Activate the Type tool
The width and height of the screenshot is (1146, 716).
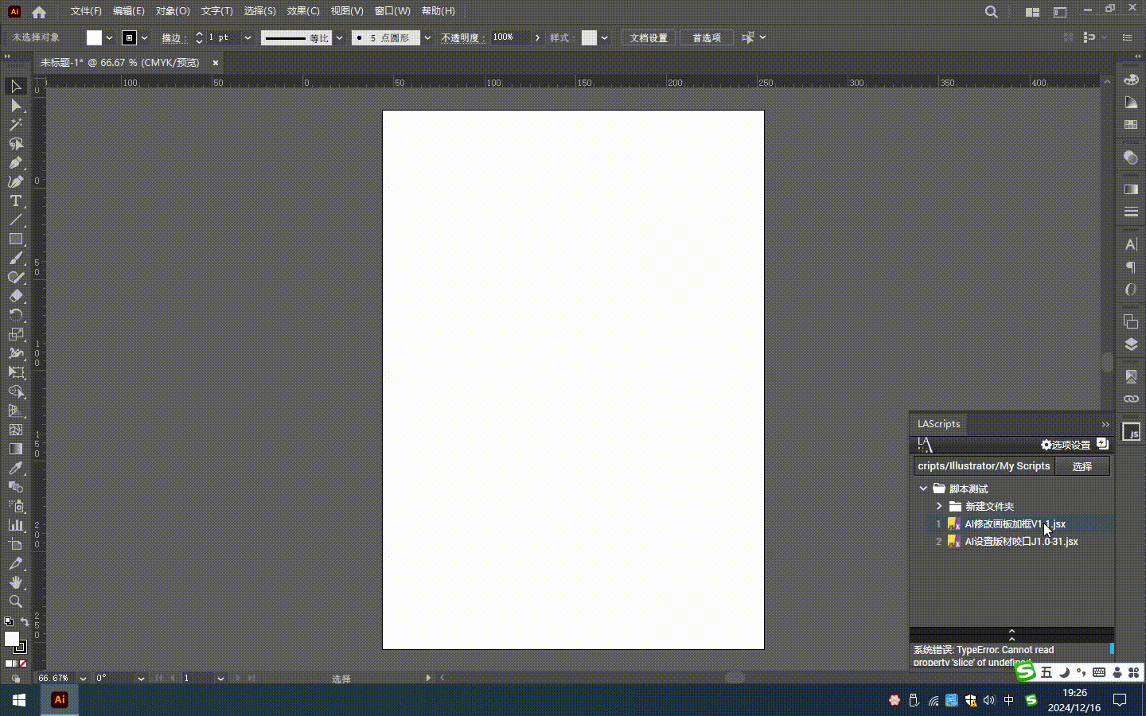pos(15,200)
